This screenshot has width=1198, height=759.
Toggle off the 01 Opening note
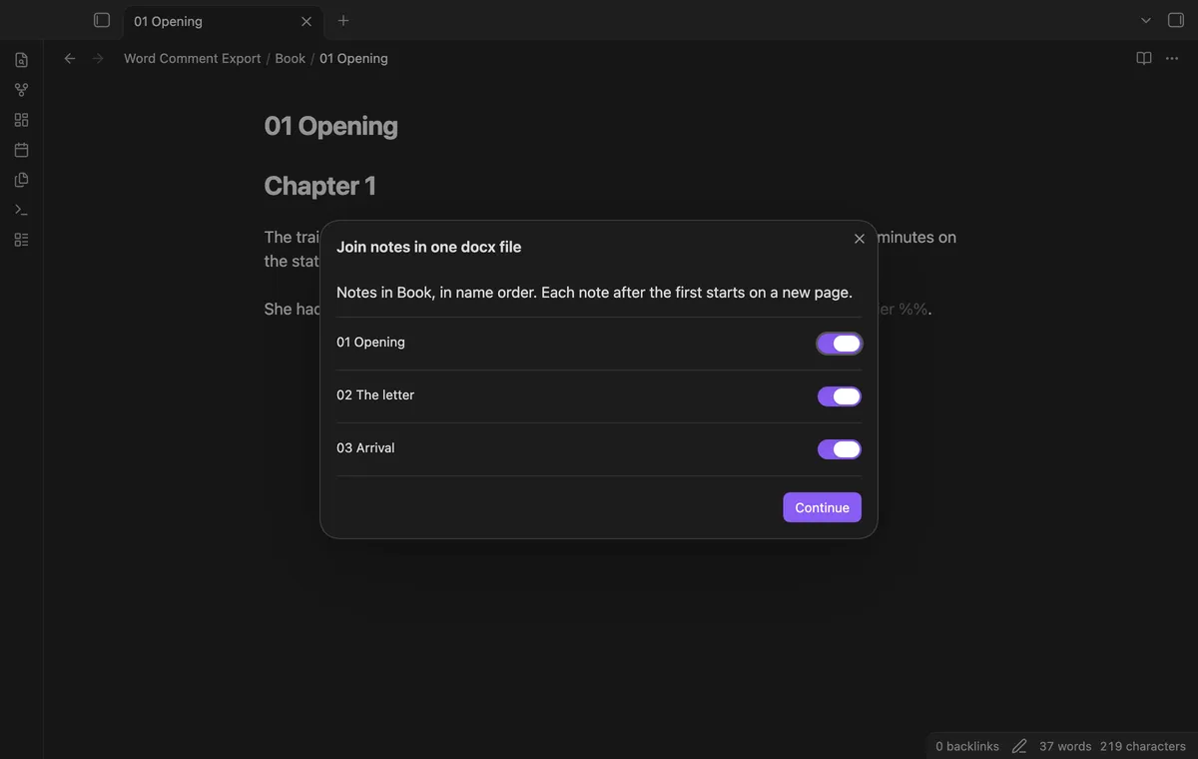[840, 344]
